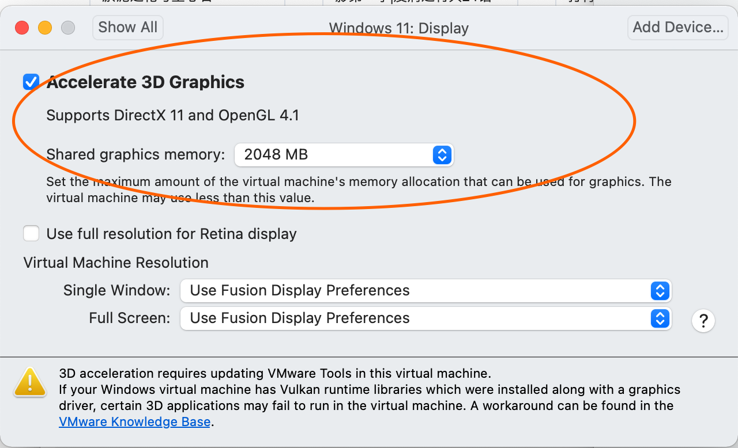
Task: Enable Use full resolution for Retina display
Action: click(31, 233)
